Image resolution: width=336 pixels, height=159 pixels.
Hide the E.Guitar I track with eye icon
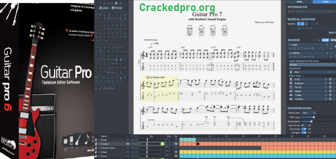click(x=128, y=144)
